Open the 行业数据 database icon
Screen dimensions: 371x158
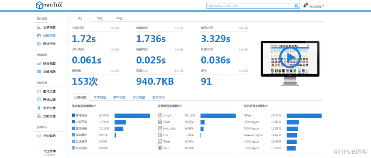39,136
